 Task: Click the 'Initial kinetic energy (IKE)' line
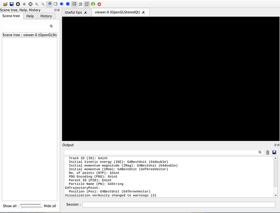(118, 162)
